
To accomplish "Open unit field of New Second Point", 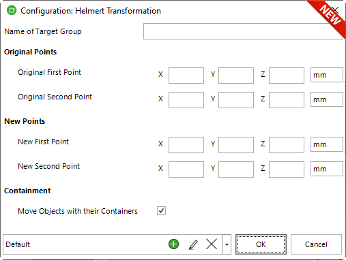I will coord(327,169).
